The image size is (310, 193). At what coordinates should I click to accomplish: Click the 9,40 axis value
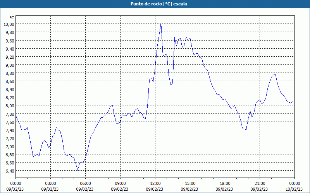(x=10, y=49)
